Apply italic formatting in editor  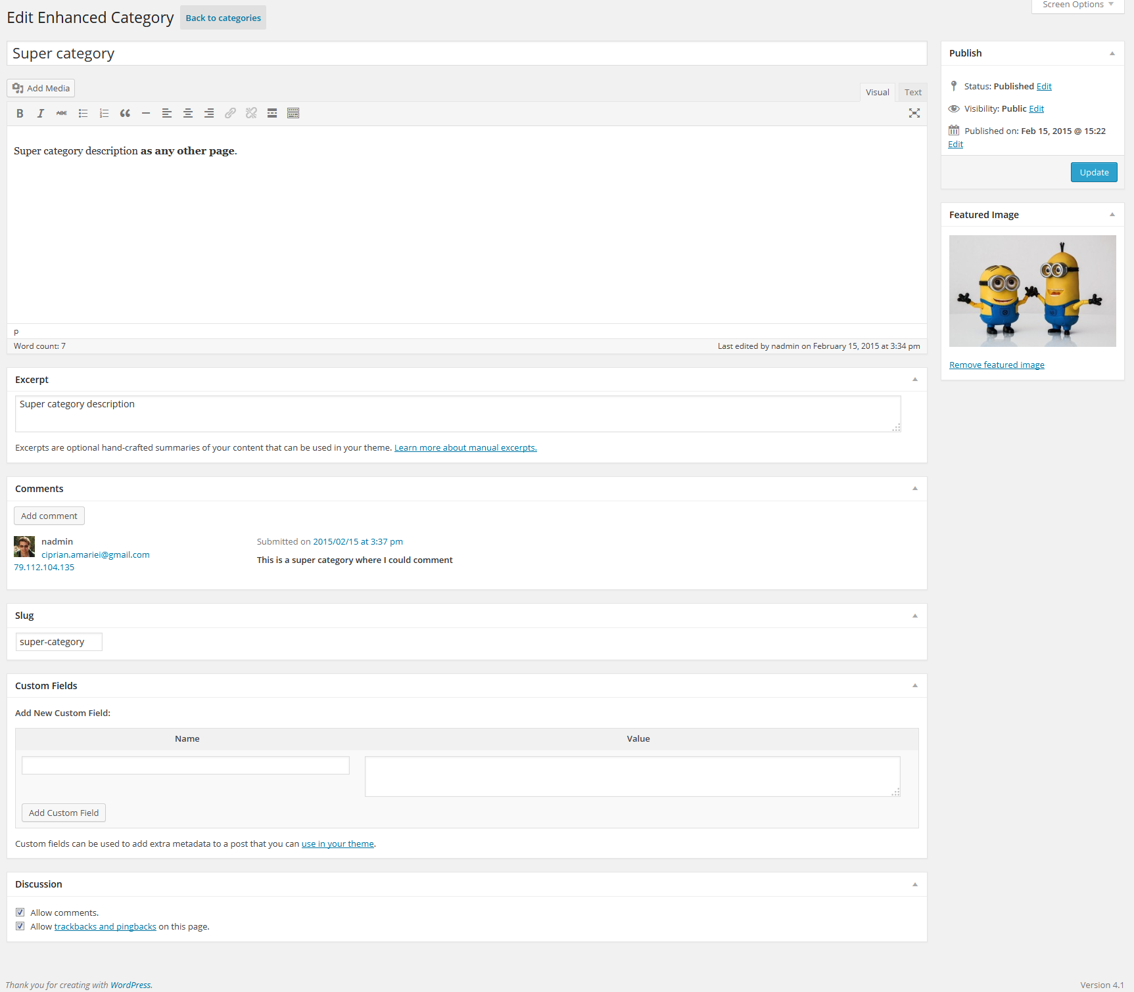pos(41,114)
